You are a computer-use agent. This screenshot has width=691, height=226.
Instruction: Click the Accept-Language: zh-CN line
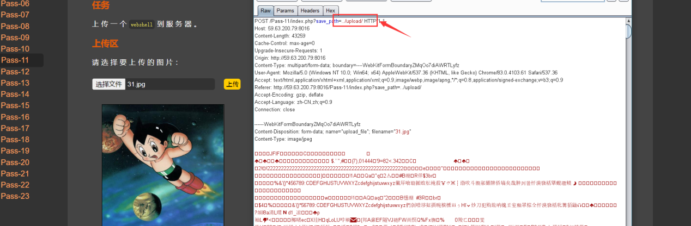[x=293, y=102]
